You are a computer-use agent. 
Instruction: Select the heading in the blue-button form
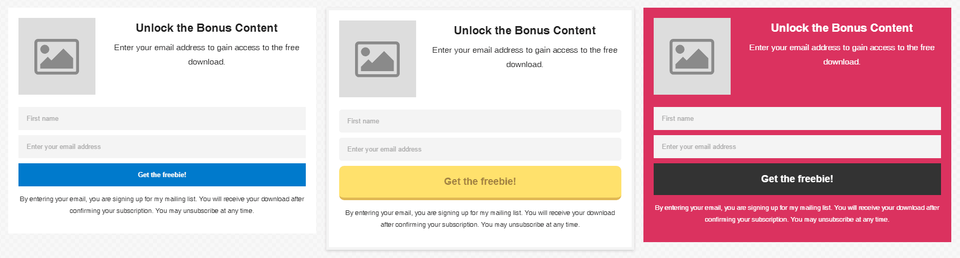pos(207,28)
